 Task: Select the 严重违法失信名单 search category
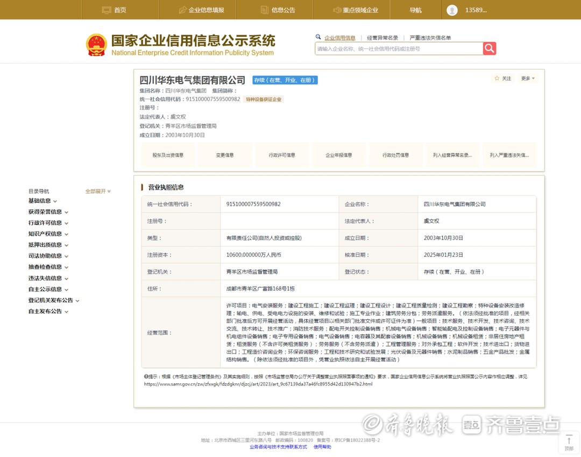(x=430, y=38)
